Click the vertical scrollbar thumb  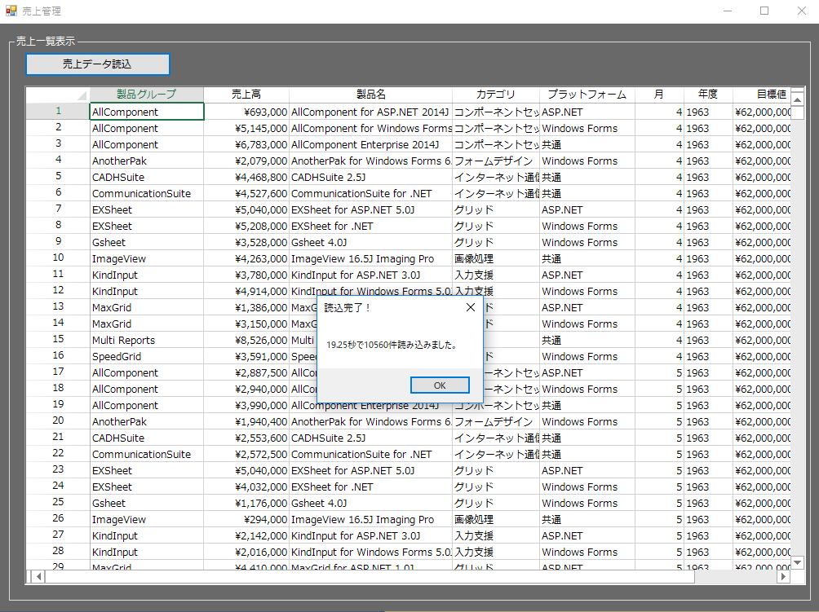(x=797, y=112)
